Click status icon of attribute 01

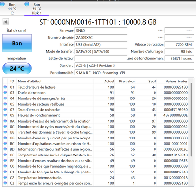point(5,87)
